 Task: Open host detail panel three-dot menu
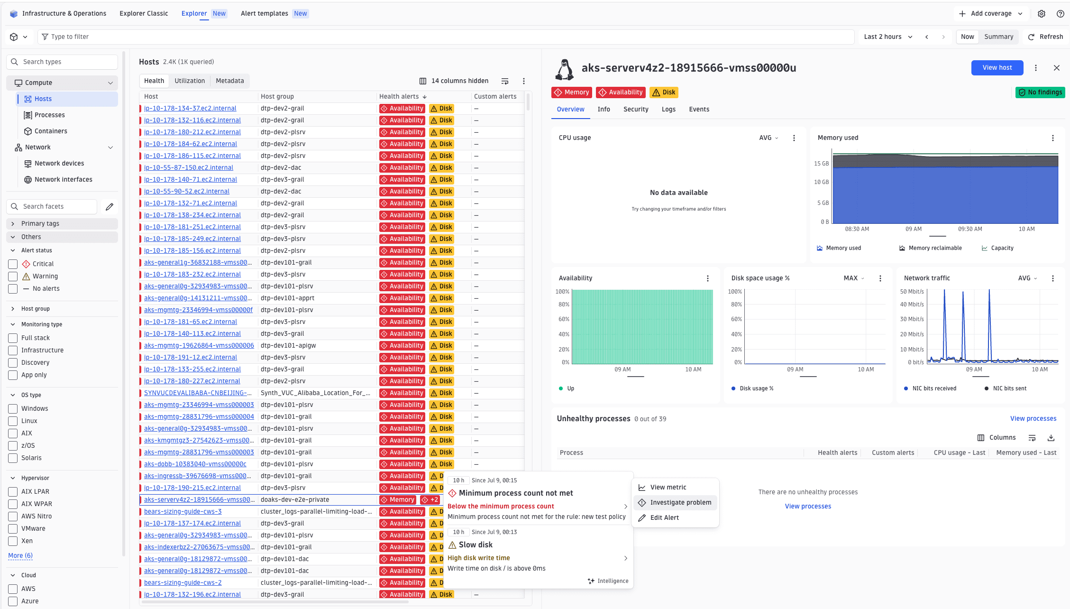coord(1036,68)
